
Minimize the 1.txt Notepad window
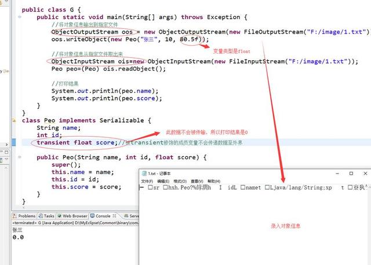tap(337, 174)
